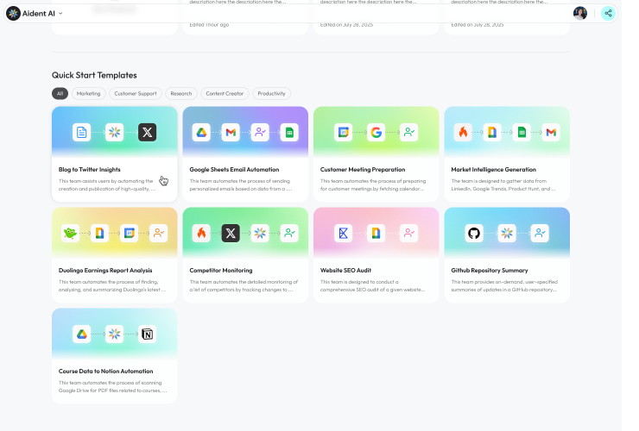Open Google Sheets Email Automation template title
The width and height of the screenshot is (639, 431).
(x=234, y=170)
